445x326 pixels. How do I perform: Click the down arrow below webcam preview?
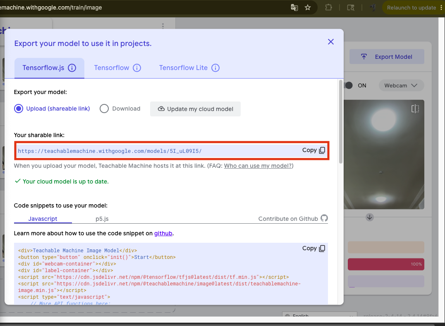(369, 217)
